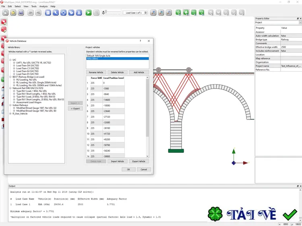The width and height of the screenshot is (302, 226).
Task: Click axle 2 local position -5560
Action: tap(114, 88)
